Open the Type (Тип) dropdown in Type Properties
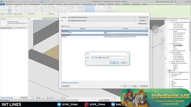The image size is (191, 107). tap(102, 21)
